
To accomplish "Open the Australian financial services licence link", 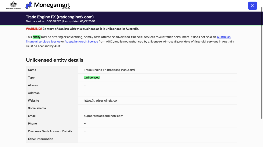I will point(223,37).
